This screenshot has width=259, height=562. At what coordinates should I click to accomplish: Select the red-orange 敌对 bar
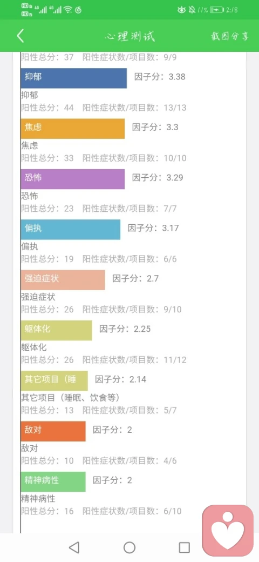point(53,431)
